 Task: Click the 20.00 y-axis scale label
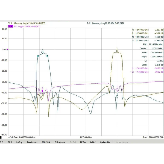click(x=4, y=29)
